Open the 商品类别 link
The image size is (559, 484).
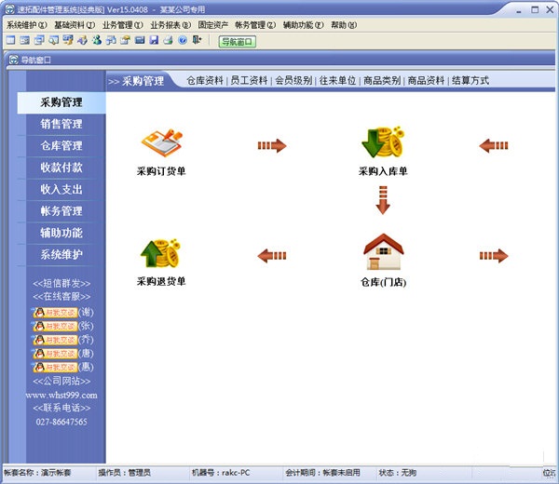(x=382, y=80)
